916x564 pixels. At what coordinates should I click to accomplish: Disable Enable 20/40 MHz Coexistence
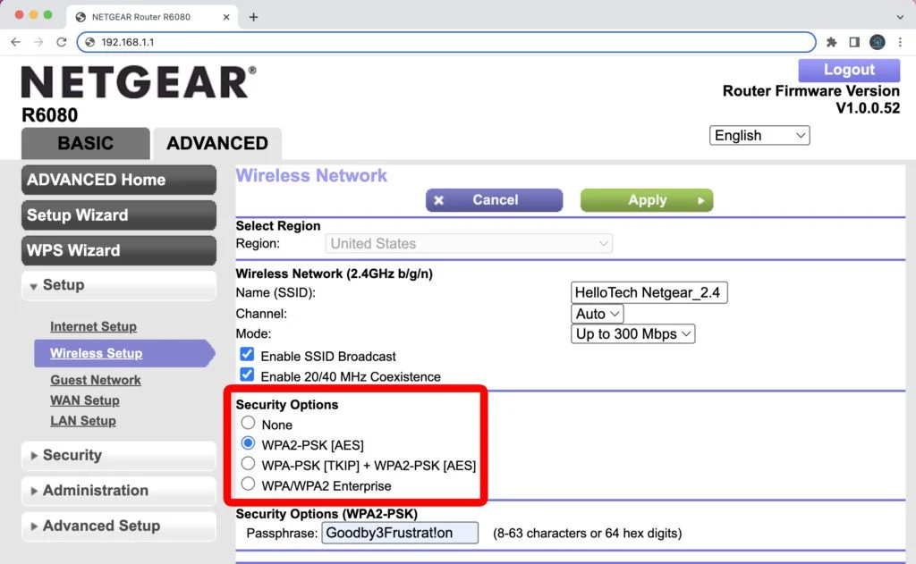click(247, 374)
